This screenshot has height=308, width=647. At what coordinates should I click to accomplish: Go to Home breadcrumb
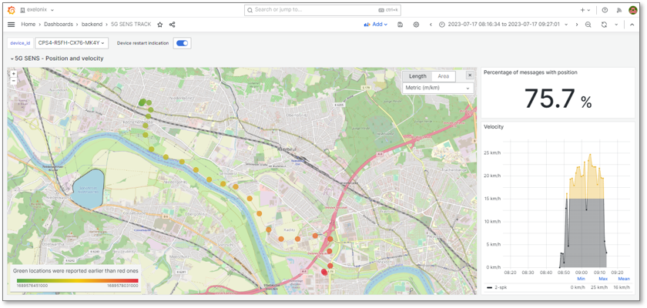[28, 25]
